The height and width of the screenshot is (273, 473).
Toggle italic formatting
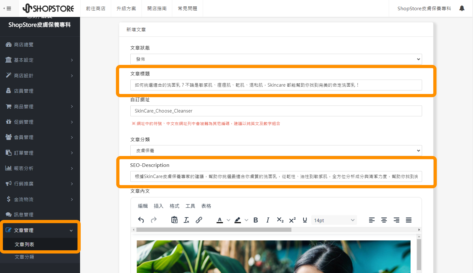(268, 220)
